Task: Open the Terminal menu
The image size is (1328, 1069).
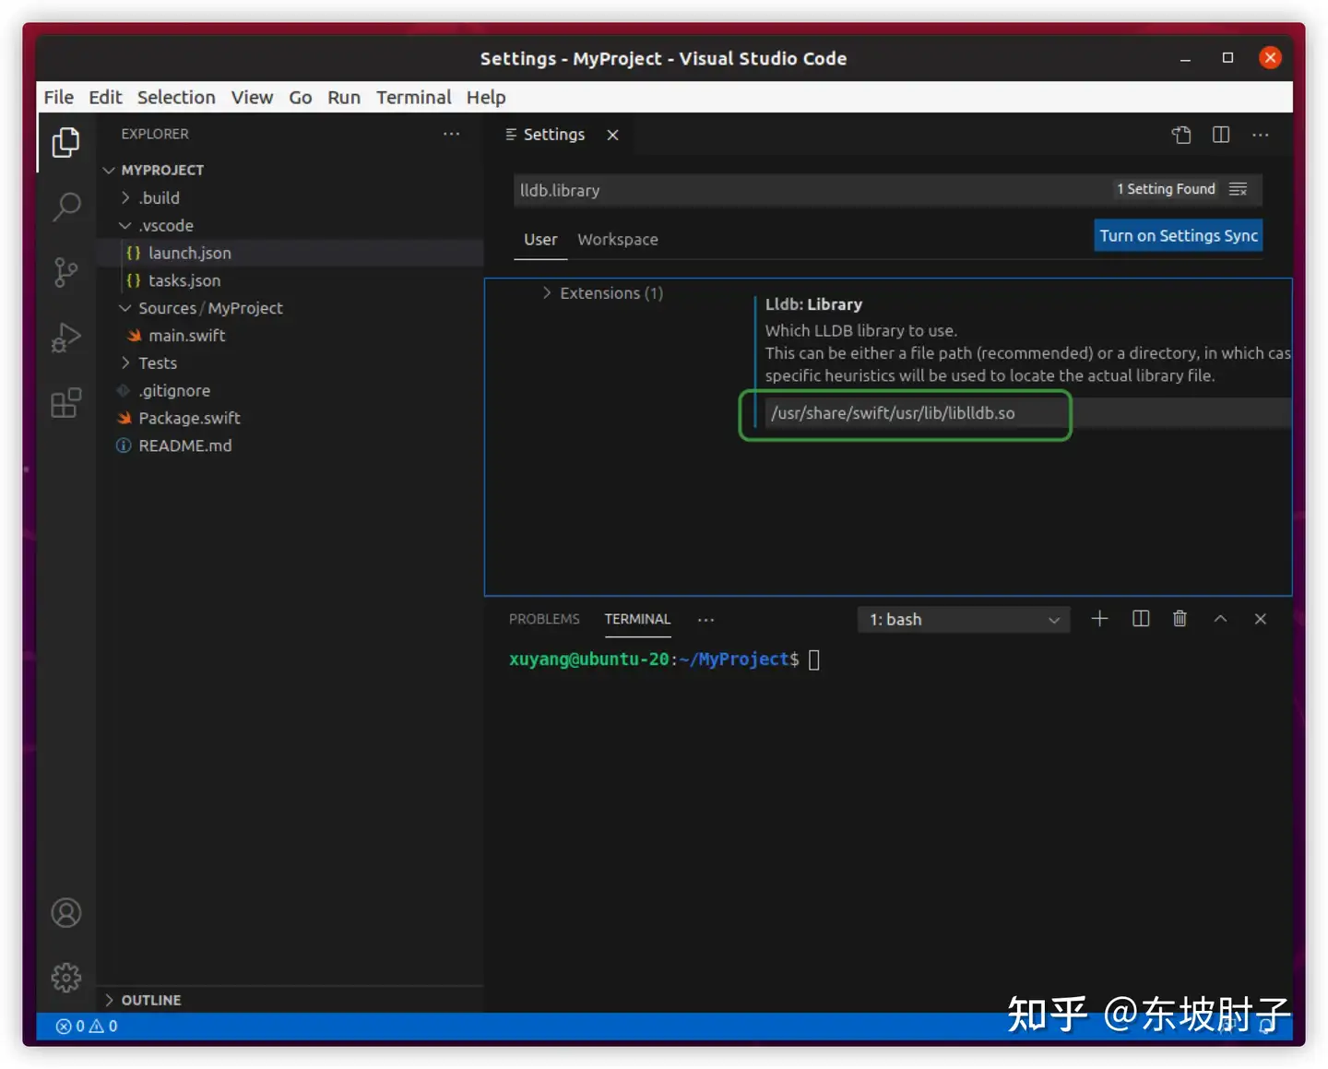Action: coord(413,97)
